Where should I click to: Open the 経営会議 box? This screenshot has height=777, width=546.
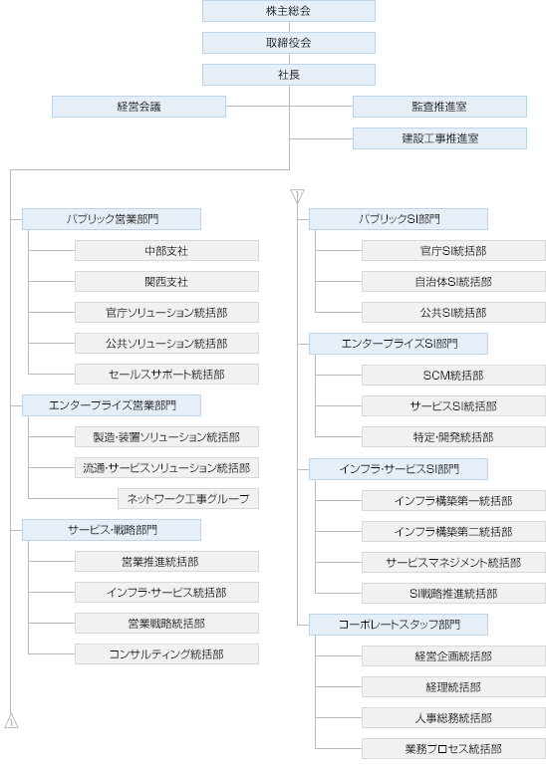[138, 107]
